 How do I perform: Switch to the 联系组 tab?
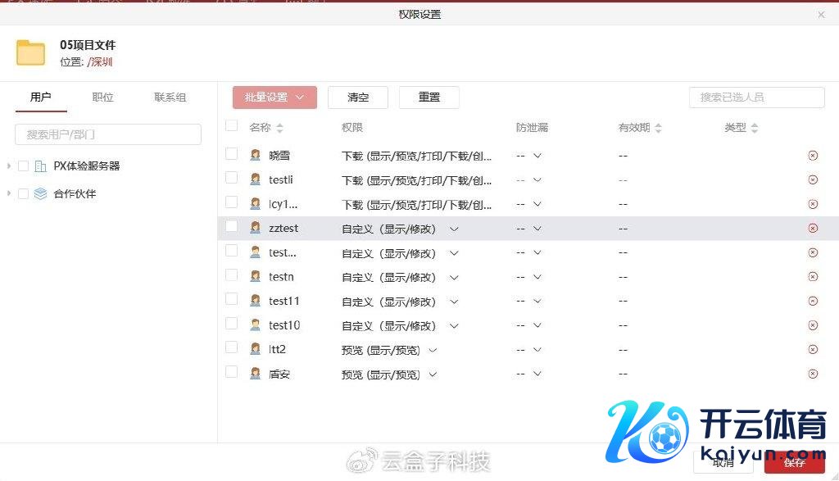(170, 98)
